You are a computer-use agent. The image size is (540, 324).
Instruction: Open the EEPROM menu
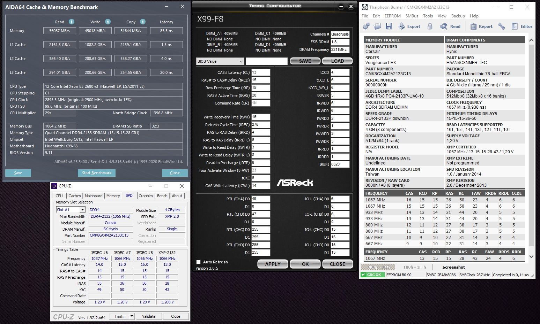[x=393, y=16]
